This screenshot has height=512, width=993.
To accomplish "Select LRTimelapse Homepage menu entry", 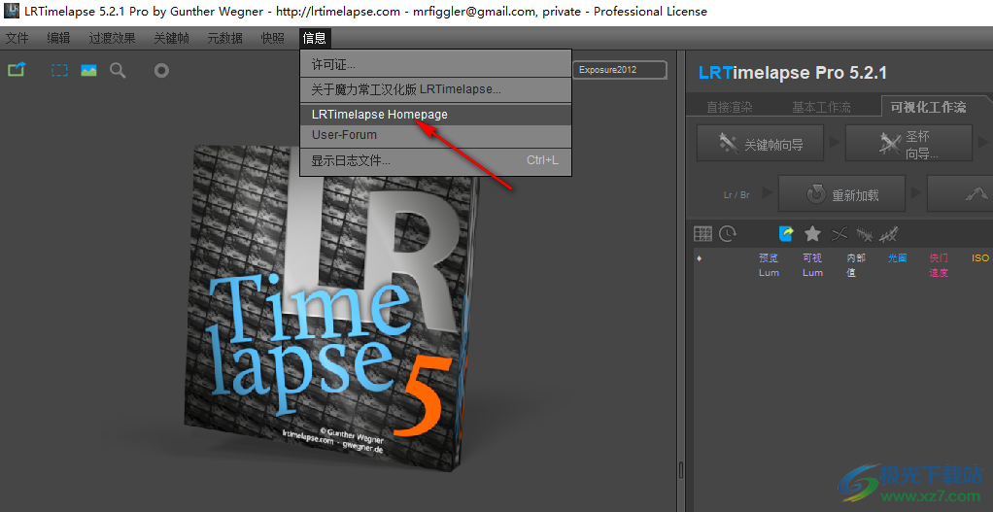I will 380,114.
